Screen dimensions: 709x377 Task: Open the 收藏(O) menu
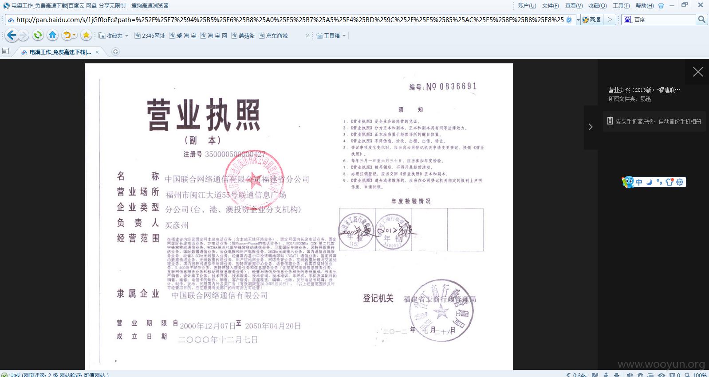coord(597,6)
